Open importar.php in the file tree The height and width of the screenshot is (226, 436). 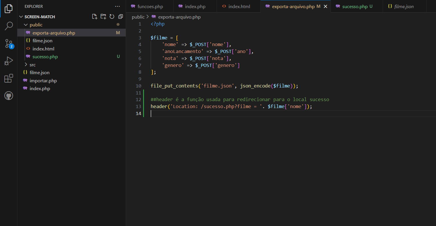click(x=72, y=81)
